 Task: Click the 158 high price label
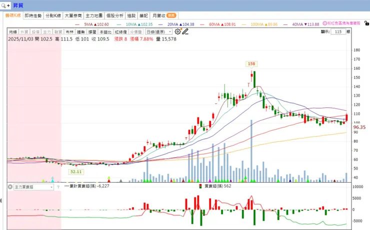click(x=251, y=63)
